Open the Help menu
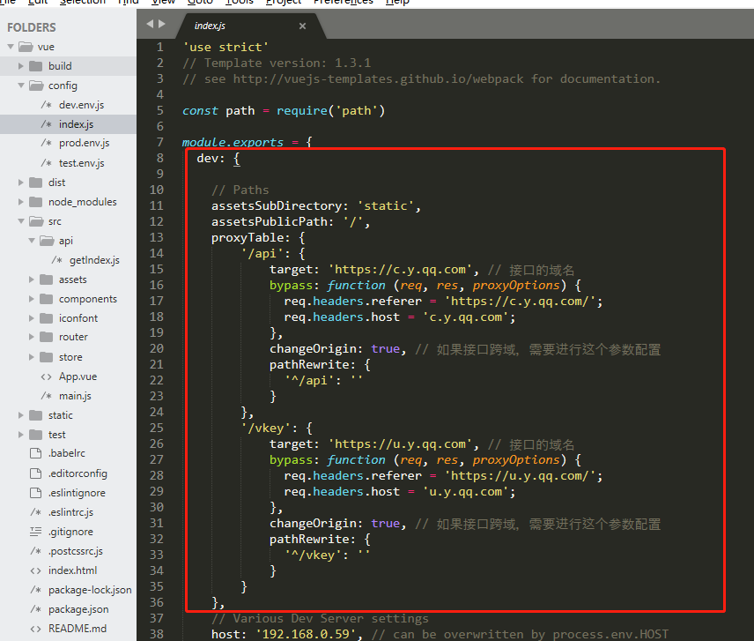 point(397,2)
